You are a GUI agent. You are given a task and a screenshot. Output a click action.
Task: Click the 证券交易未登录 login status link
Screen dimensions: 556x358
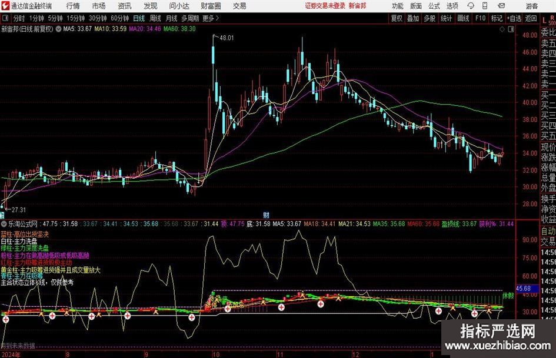coord(325,6)
